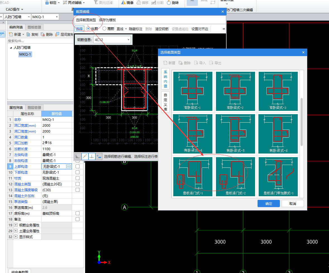The width and height of the screenshot is (329, 273).
Task: Toggle the perpendicular snap icon in section editor
Action: (92, 157)
